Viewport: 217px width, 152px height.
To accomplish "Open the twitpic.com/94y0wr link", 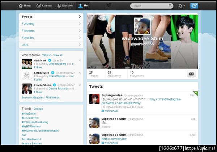I will click(114, 139).
